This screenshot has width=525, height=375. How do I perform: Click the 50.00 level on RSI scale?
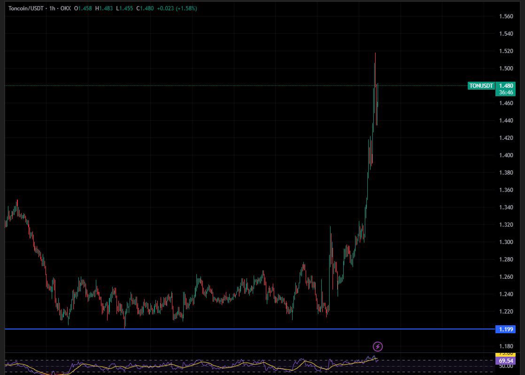point(506,366)
